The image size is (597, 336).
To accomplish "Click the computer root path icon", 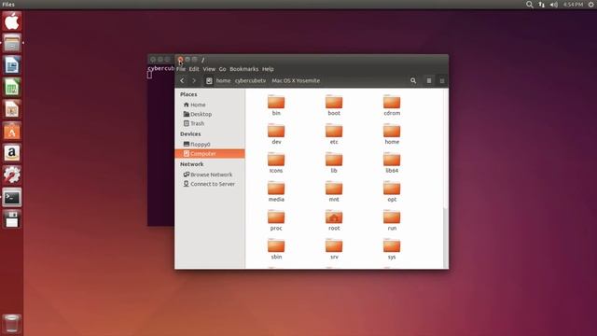I will tap(209, 81).
